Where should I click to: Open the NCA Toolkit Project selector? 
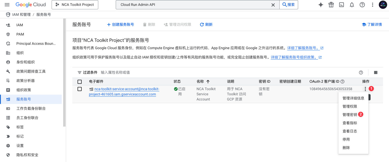coord(75,4)
